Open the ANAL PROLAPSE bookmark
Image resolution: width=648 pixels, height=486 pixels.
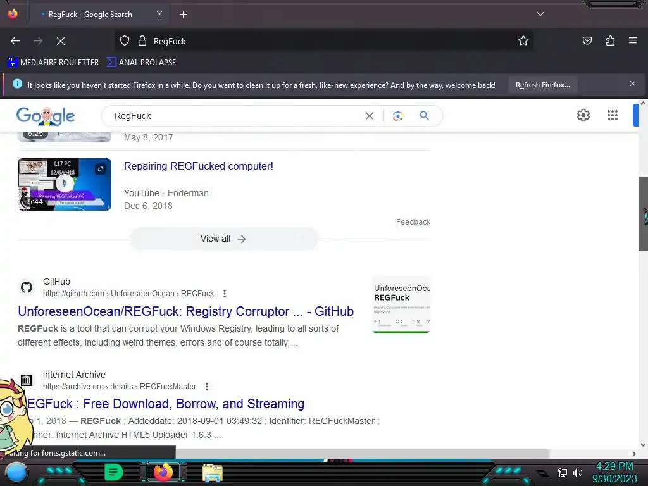click(x=141, y=63)
